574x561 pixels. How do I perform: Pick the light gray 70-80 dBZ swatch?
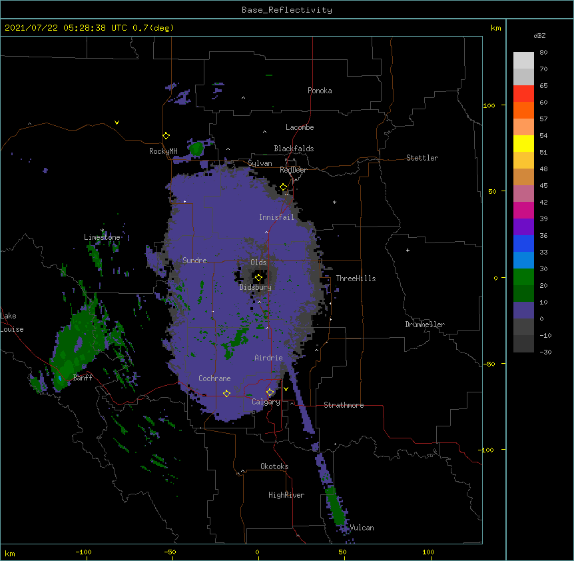click(x=523, y=61)
